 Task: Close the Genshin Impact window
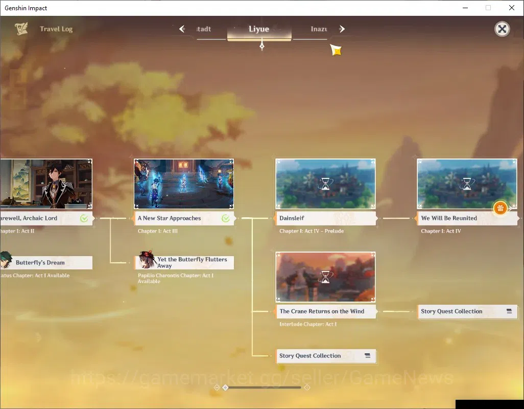click(512, 8)
